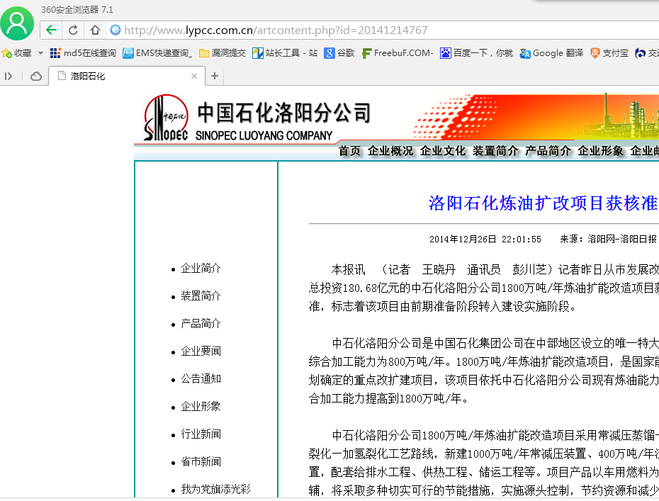Open the md5在线查询 bookmark

pyautogui.click(x=83, y=53)
